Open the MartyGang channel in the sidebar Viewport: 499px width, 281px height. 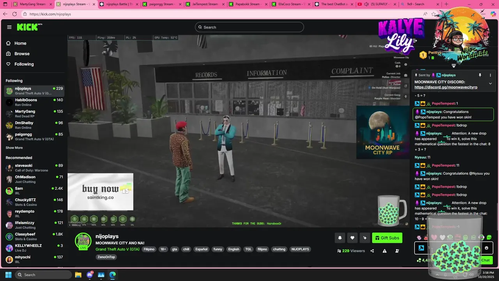tap(34, 114)
